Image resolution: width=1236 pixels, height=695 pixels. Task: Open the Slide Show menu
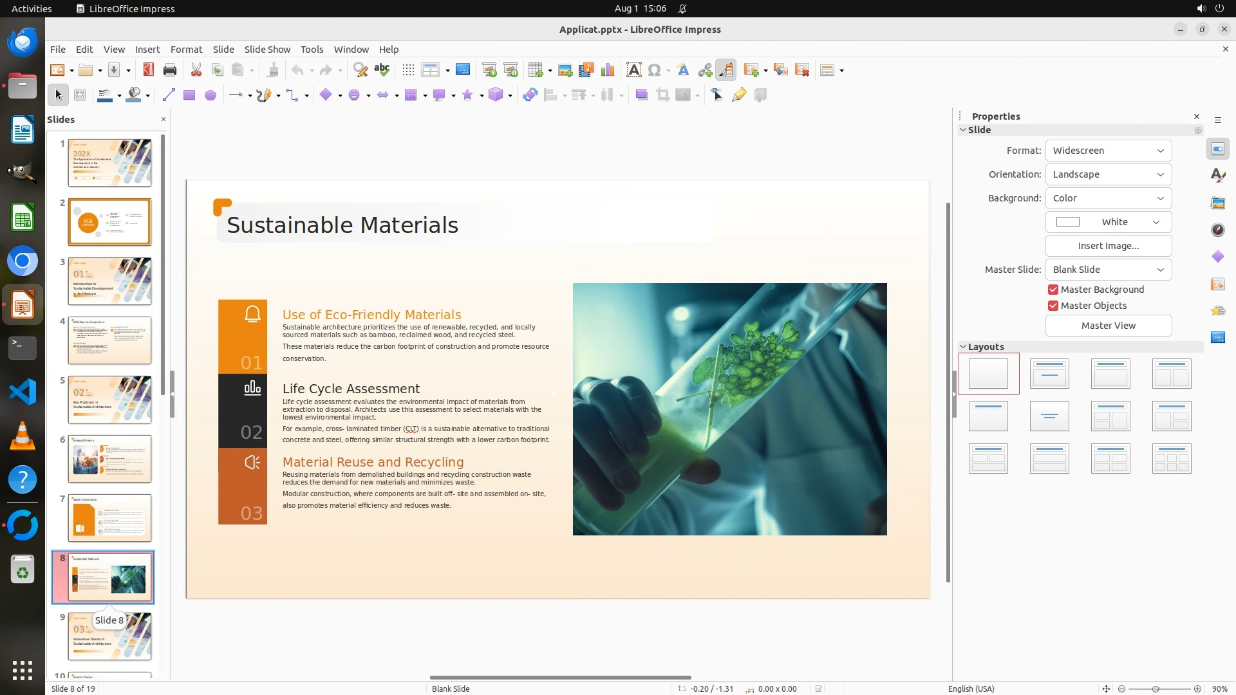(267, 50)
